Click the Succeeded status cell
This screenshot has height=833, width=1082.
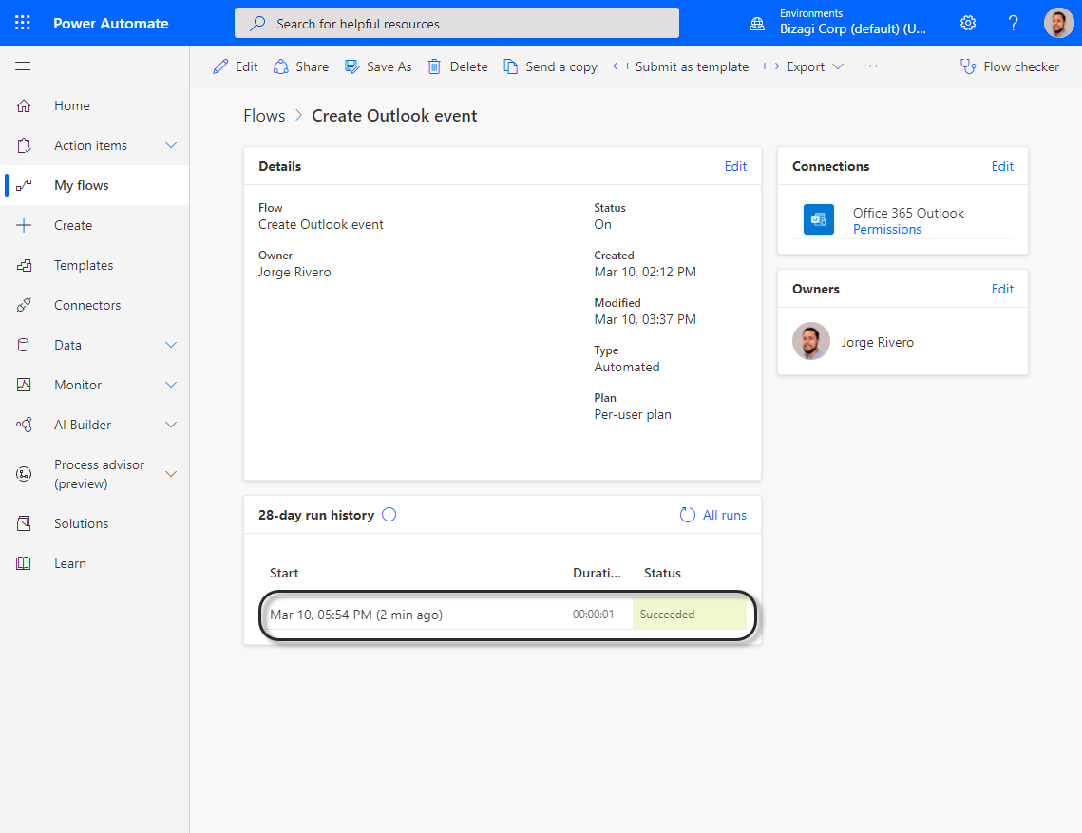(690, 615)
